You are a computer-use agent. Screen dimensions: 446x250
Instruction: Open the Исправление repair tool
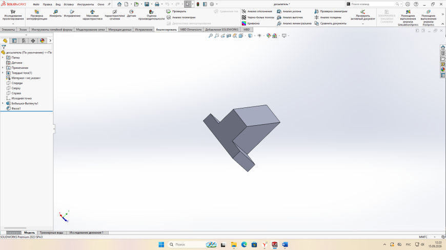[72, 14]
